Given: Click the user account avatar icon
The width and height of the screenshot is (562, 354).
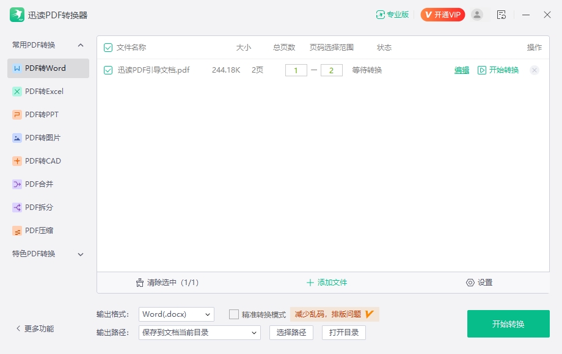Looking at the screenshot, I should pyautogui.click(x=477, y=15).
